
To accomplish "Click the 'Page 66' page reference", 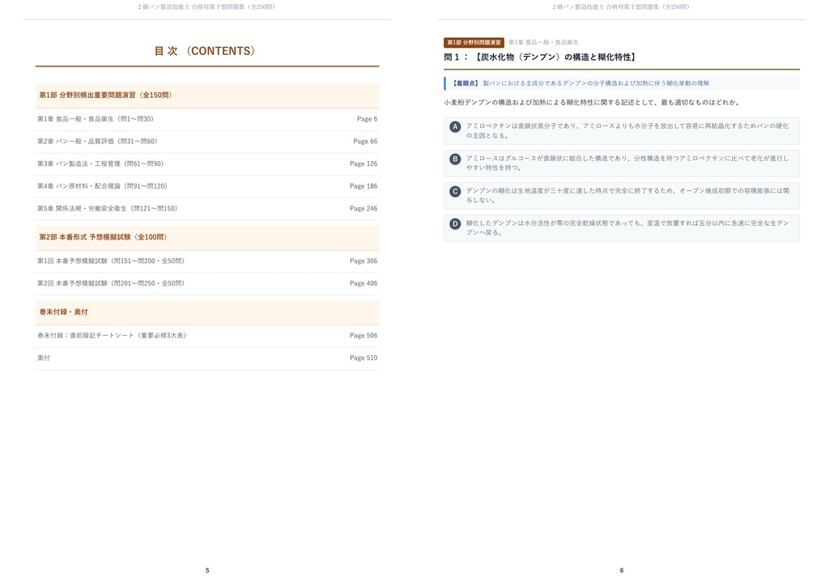I will (x=365, y=141).
